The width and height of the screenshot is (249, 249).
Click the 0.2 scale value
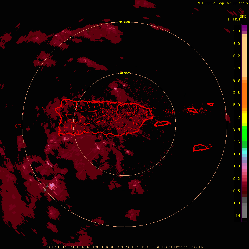(237, 179)
